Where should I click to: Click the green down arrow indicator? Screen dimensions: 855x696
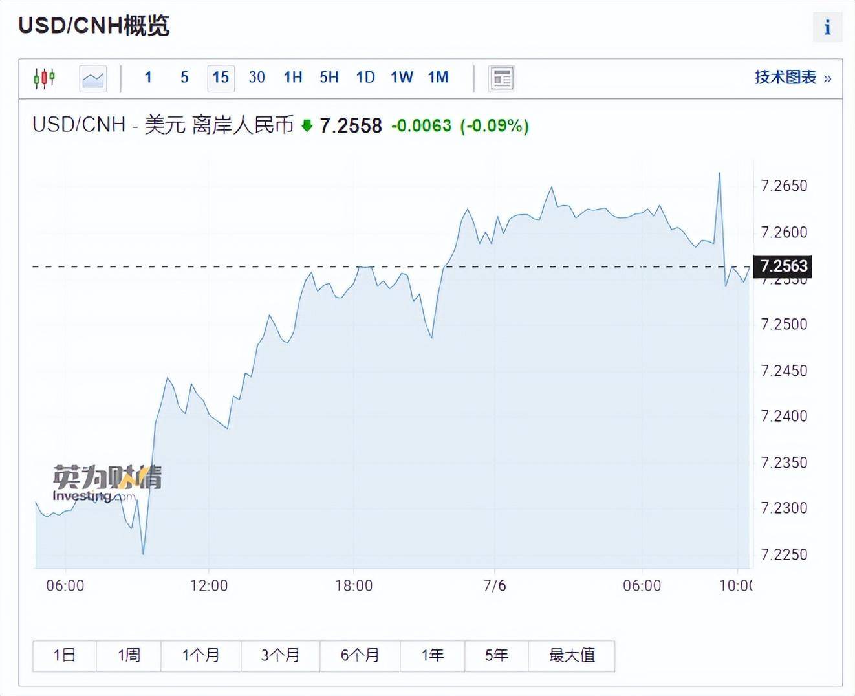307,125
